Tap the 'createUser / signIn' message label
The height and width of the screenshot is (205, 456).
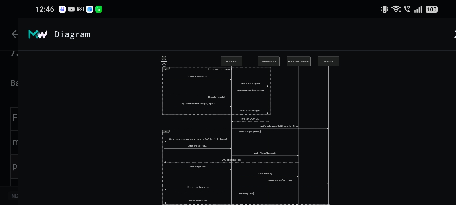[250, 83]
